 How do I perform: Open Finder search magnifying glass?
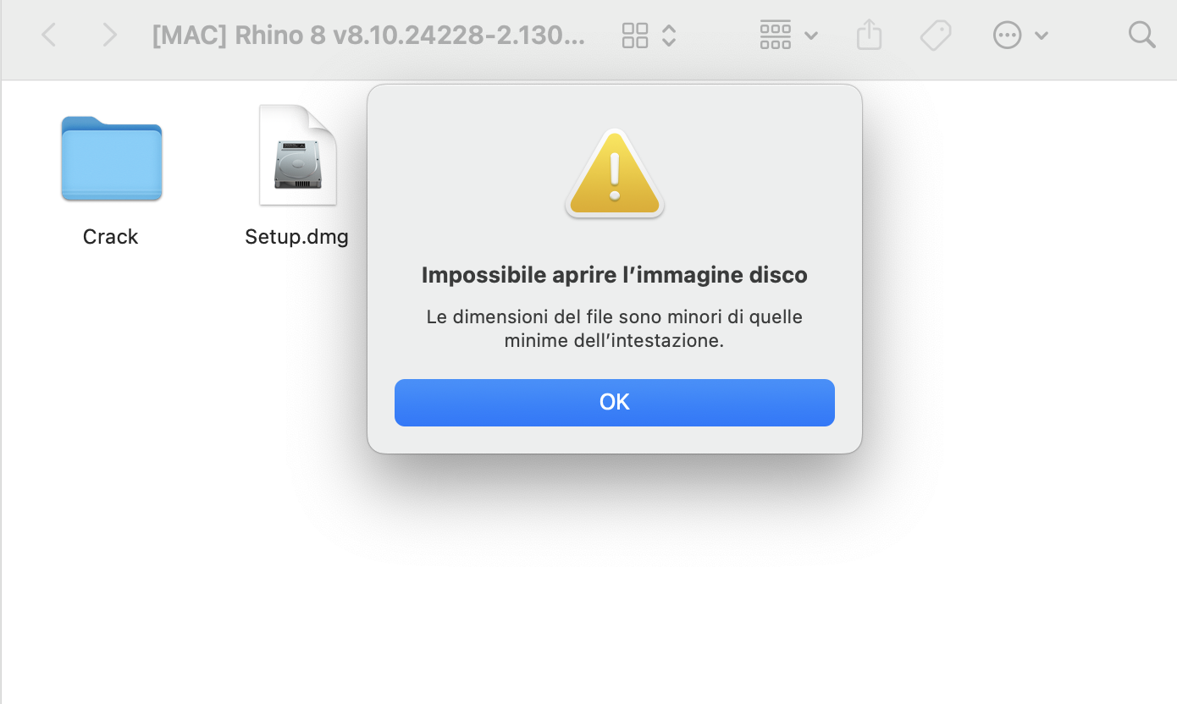(1142, 35)
